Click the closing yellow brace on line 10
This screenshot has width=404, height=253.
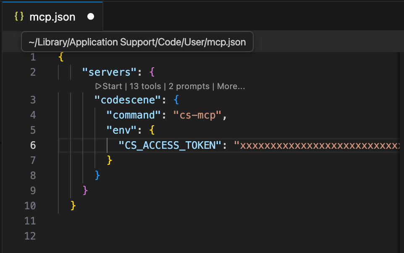pyautogui.click(x=73, y=206)
